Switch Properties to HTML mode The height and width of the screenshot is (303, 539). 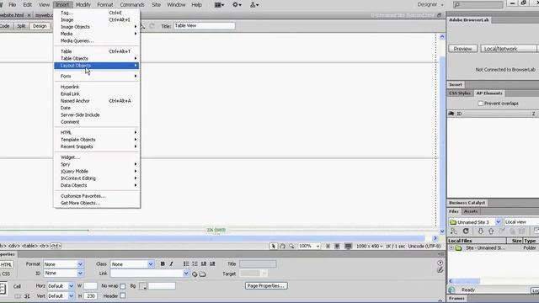6,264
